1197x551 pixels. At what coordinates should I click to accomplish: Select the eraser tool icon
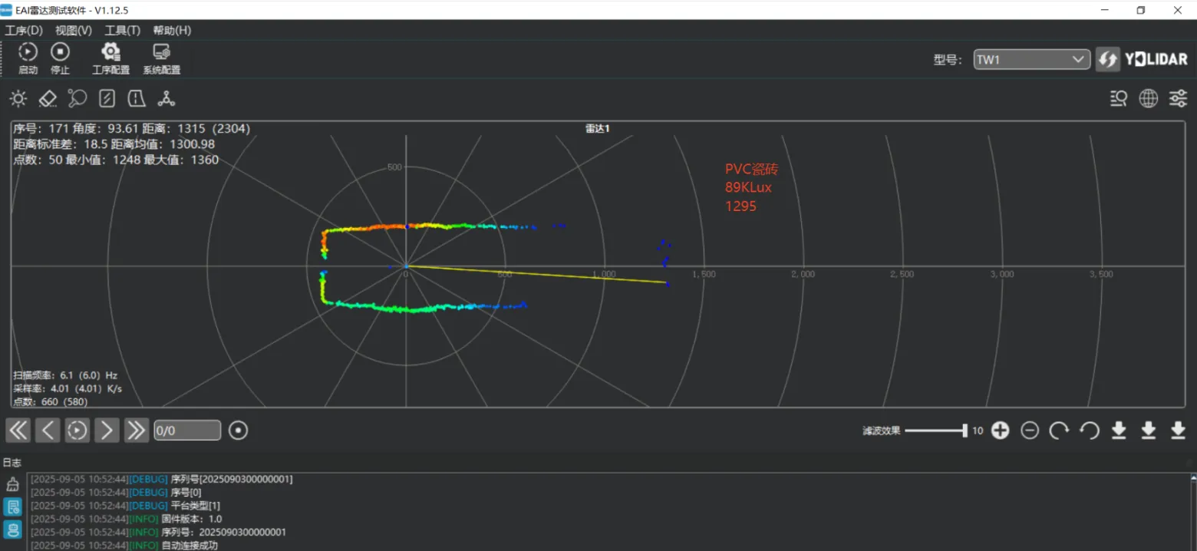pos(48,98)
